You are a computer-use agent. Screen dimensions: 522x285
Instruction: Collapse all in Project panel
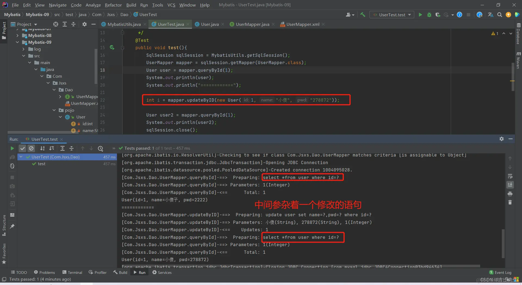pyautogui.click(x=73, y=24)
